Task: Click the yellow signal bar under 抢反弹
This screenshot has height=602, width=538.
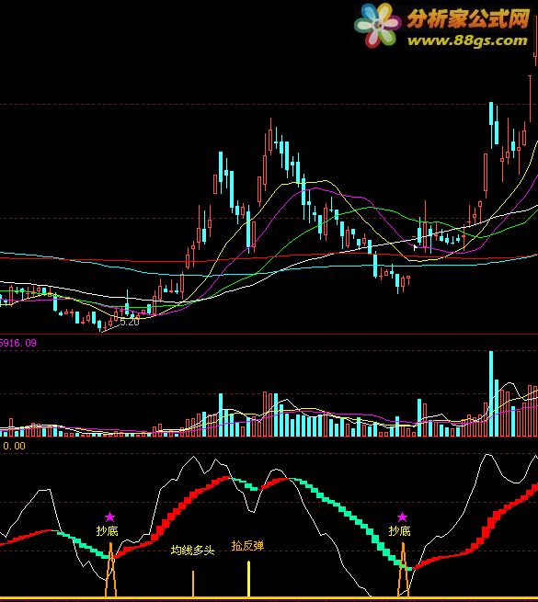Action: (248, 579)
